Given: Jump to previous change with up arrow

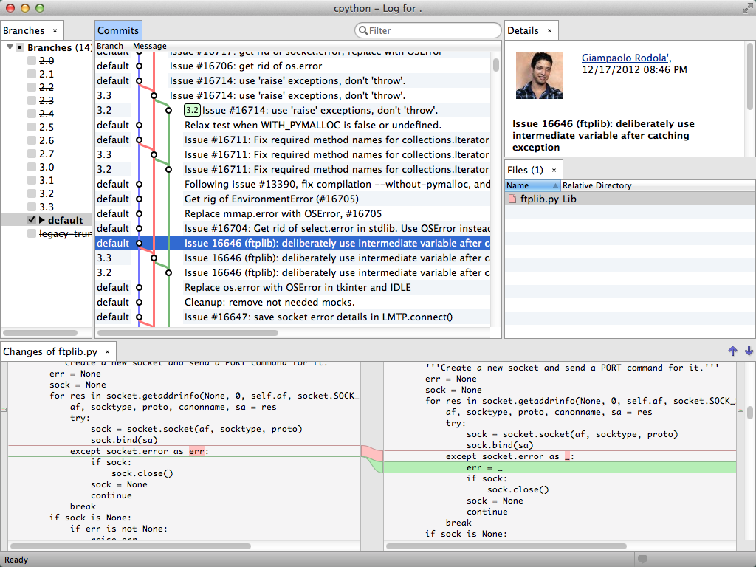Looking at the screenshot, I should click(x=732, y=351).
